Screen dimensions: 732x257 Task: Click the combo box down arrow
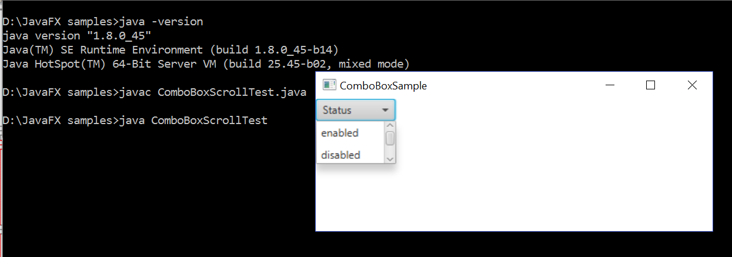[x=385, y=110]
